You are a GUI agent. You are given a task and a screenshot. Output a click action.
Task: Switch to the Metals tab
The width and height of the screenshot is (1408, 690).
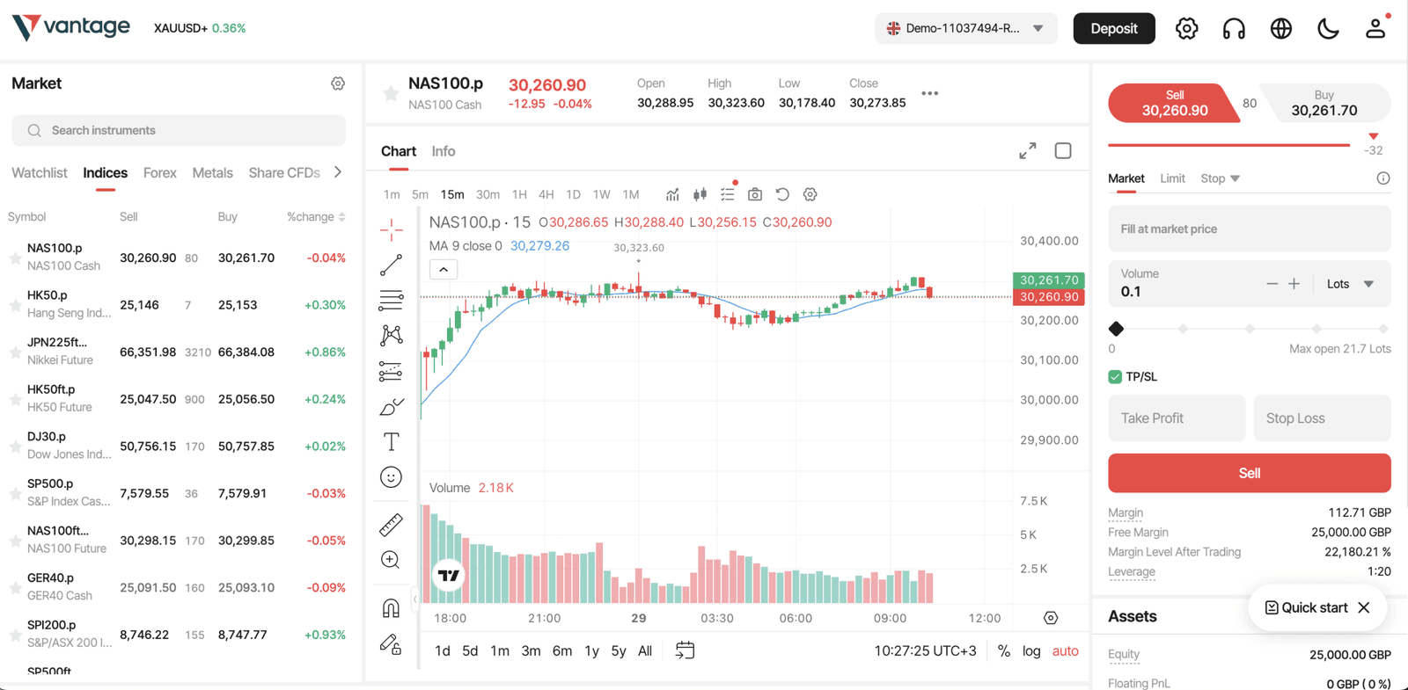pos(213,173)
